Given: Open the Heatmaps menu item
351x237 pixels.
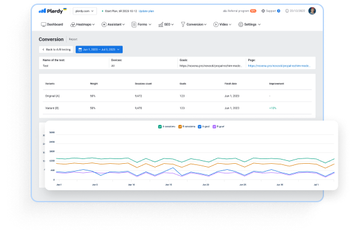Looking at the screenshot, I should pos(82,25).
